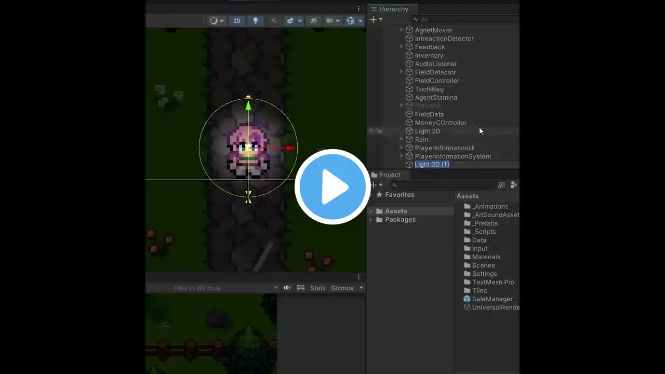Screen dimensions: 665x374
Task: Toggle 2D view mode in Scene toolbar
Action: click(x=237, y=21)
